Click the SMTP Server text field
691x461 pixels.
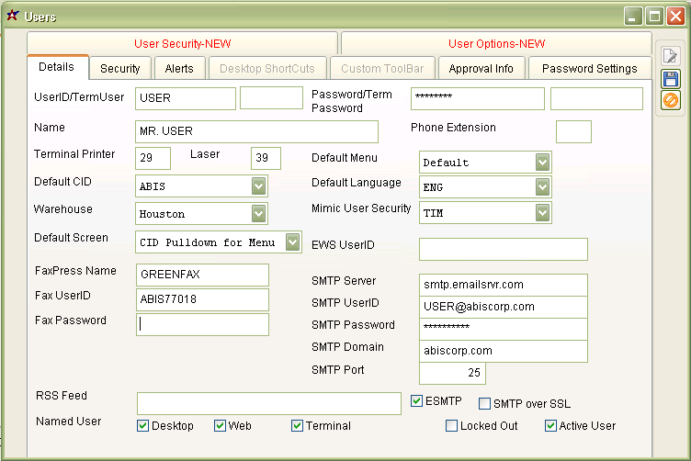click(503, 285)
